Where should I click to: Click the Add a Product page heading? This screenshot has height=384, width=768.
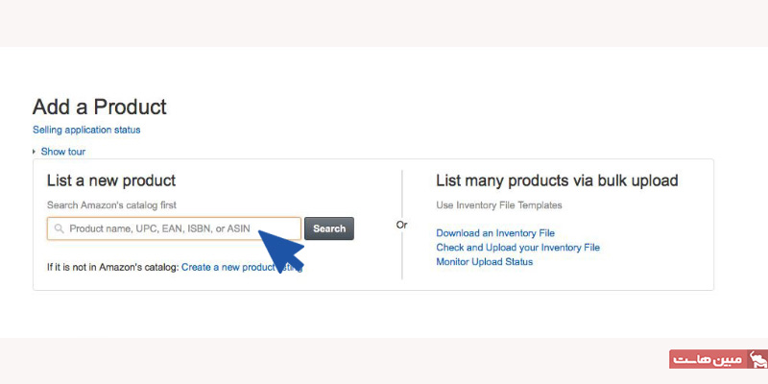100,107
